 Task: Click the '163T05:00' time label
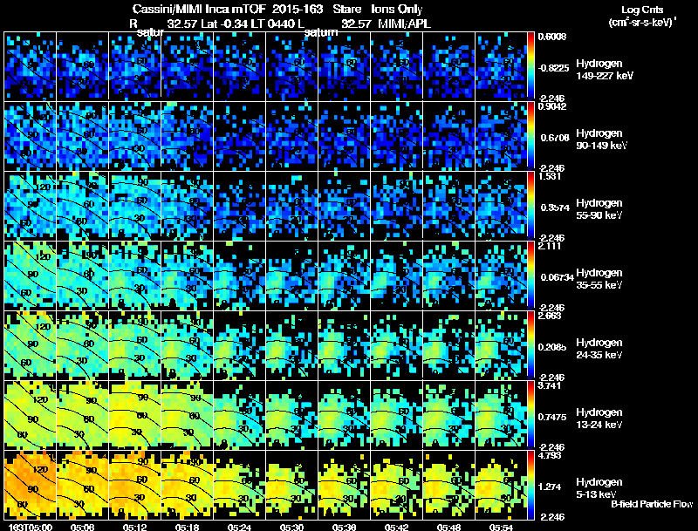pos(30,527)
